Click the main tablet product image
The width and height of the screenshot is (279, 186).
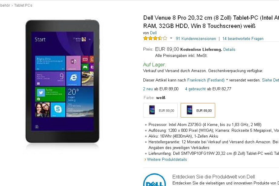point(62,81)
